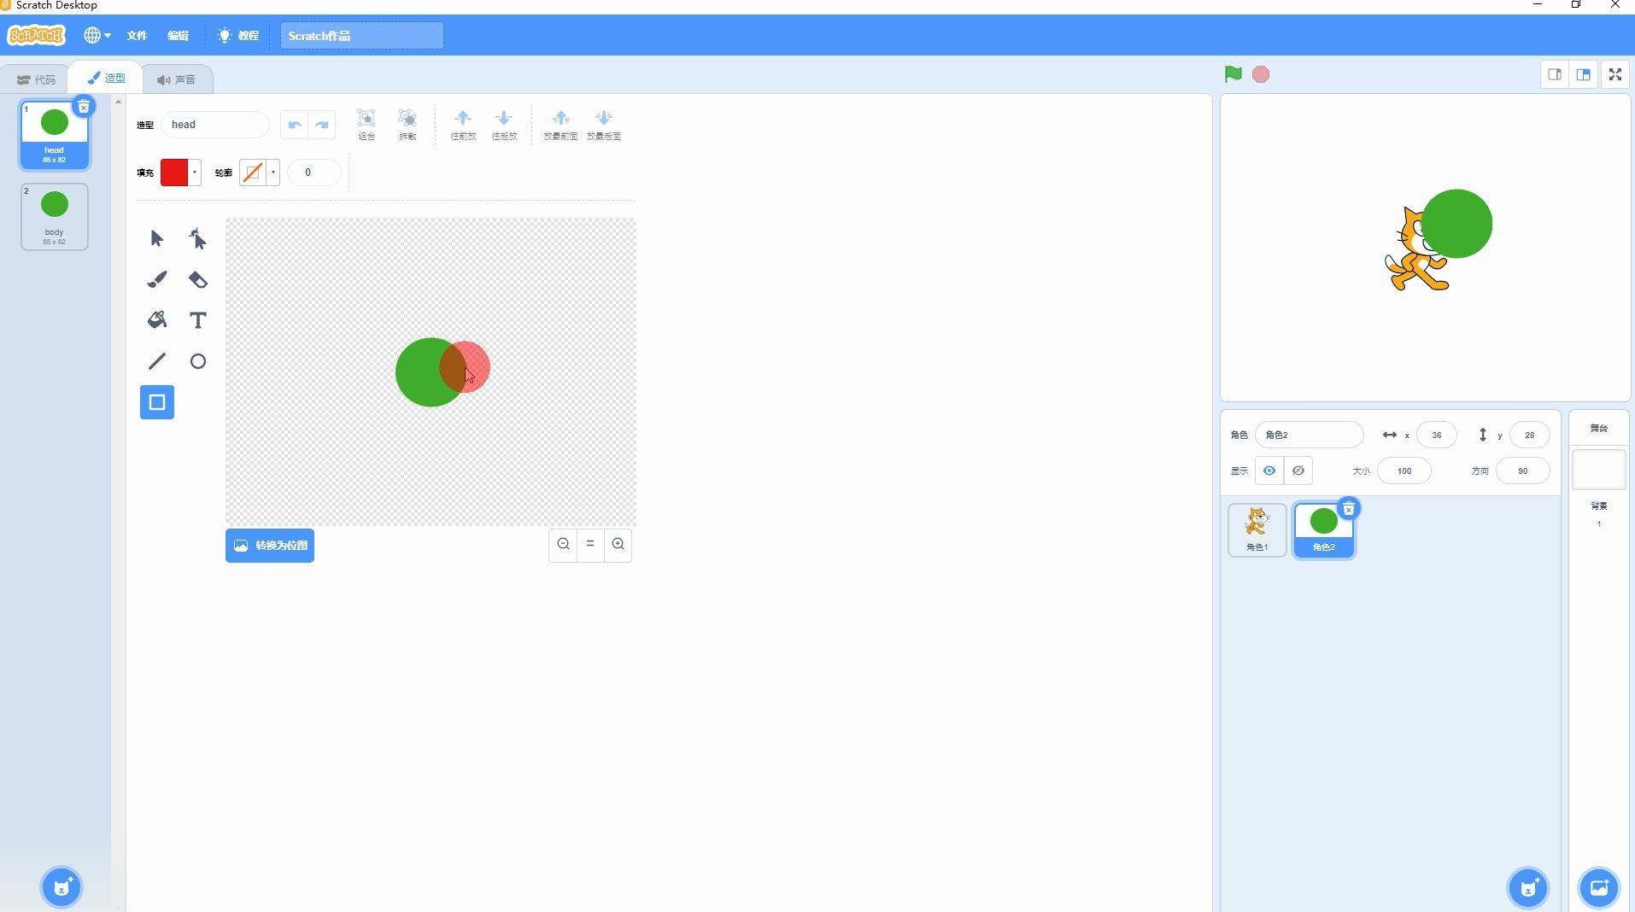Select the Text tool
Image resolution: width=1635 pixels, height=912 pixels.
[198, 320]
